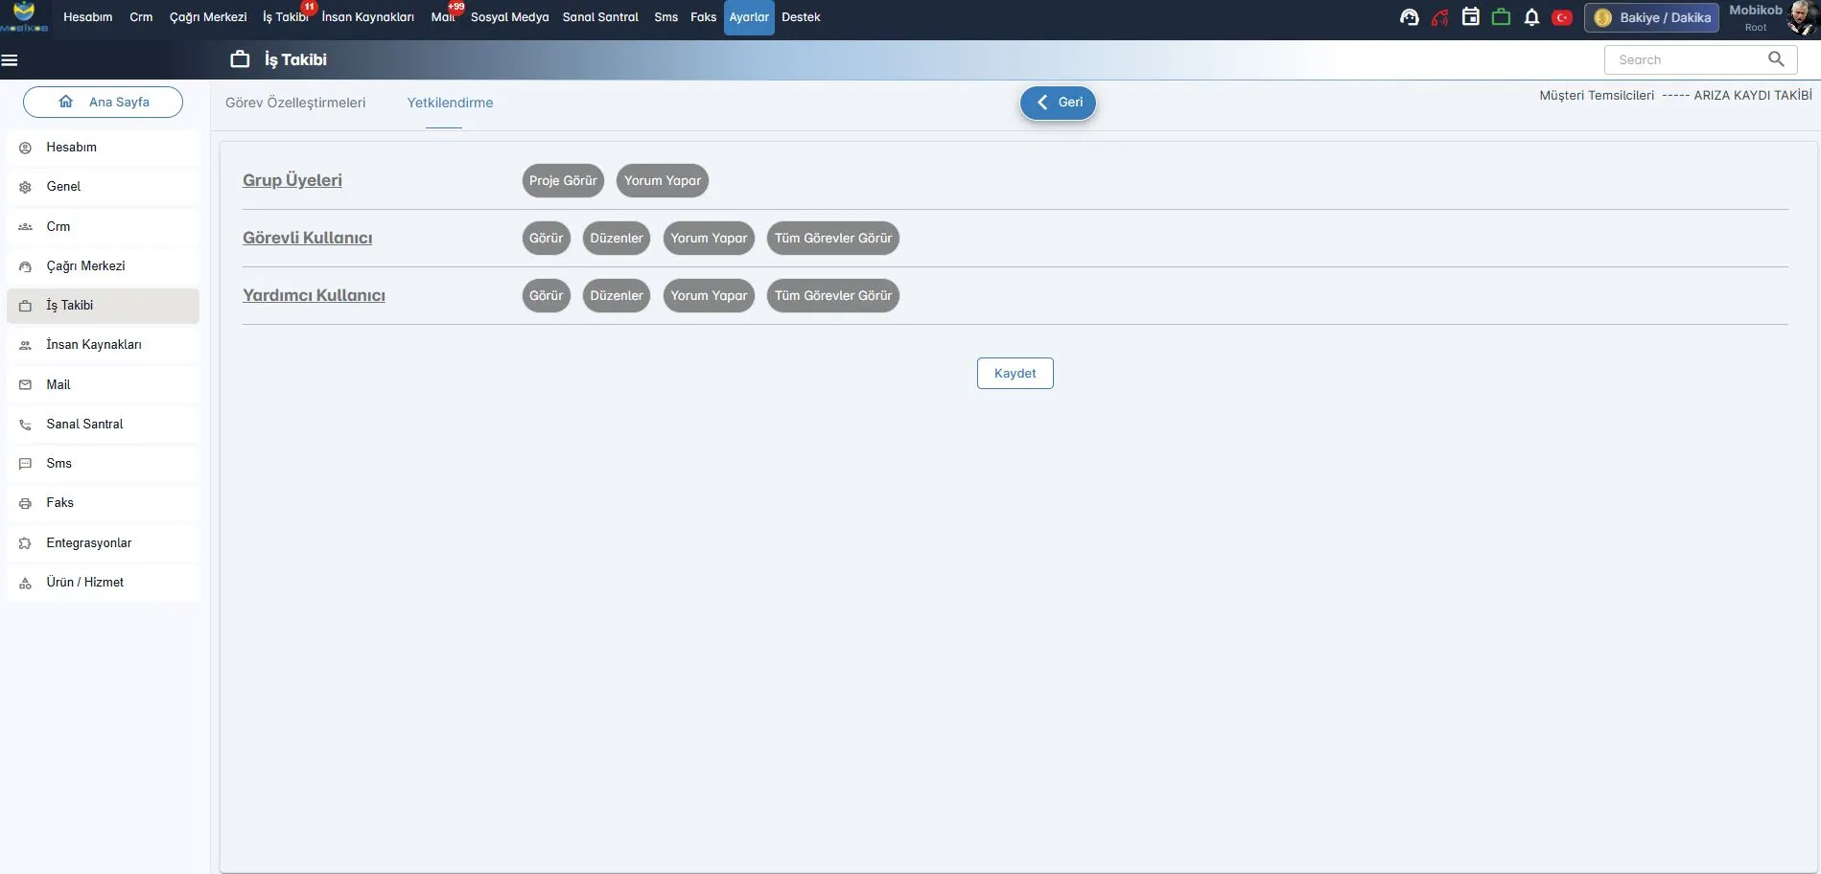Open the calendar icon in top bar
This screenshot has width=1821, height=874.
[x=1470, y=17]
